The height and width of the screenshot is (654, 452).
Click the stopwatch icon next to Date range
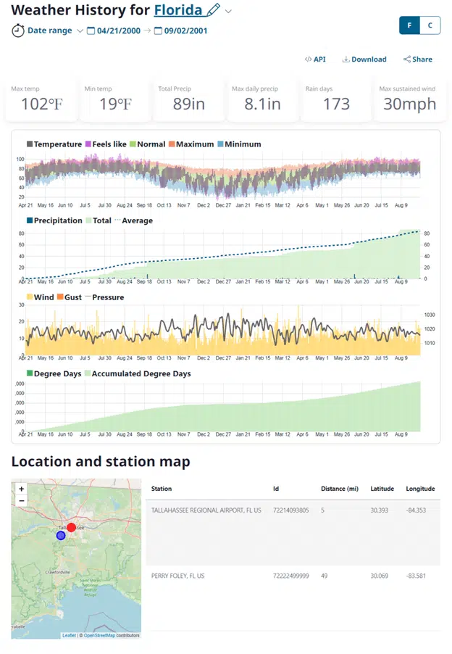(x=18, y=30)
